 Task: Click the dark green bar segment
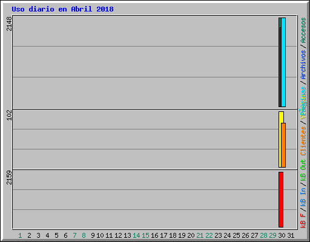280,62
